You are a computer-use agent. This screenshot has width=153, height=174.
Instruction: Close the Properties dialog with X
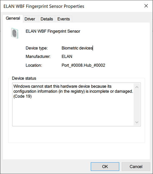[146, 6]
